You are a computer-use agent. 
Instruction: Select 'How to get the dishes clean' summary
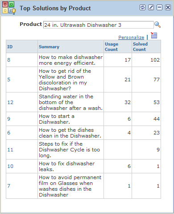point(70,133)
